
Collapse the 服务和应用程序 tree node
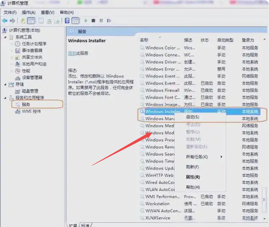pos(5,98)
